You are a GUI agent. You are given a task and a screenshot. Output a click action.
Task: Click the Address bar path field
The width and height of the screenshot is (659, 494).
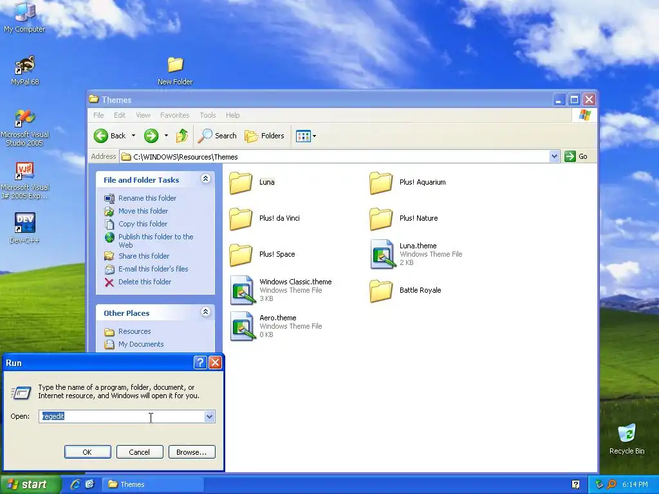pyautogui.click(x=335, y=157)
